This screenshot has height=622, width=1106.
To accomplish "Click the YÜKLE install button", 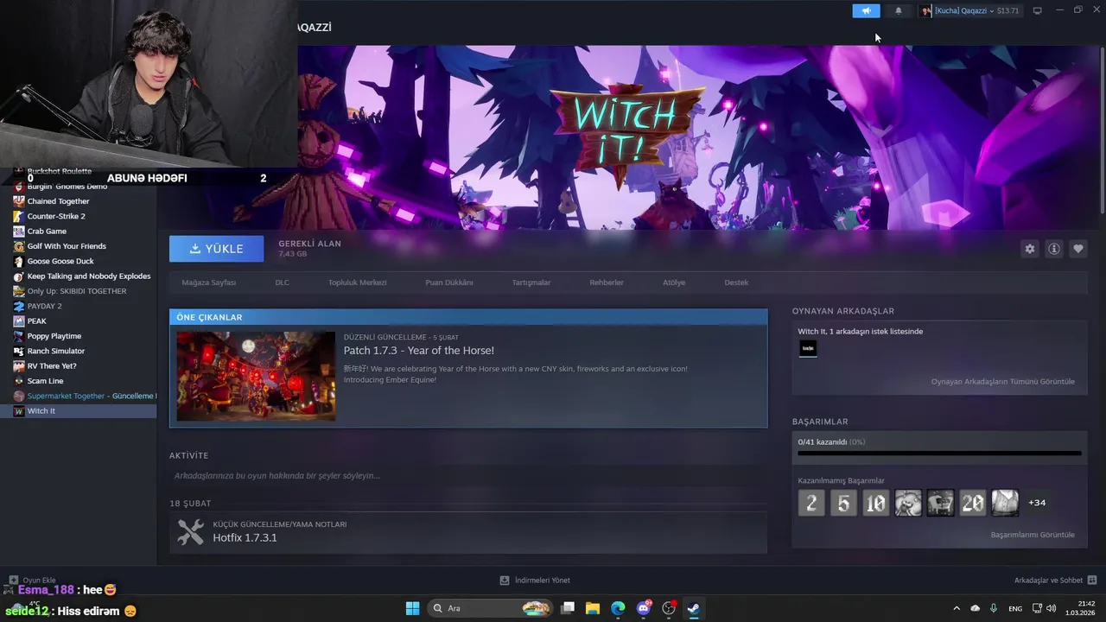I will pos(216,249).
